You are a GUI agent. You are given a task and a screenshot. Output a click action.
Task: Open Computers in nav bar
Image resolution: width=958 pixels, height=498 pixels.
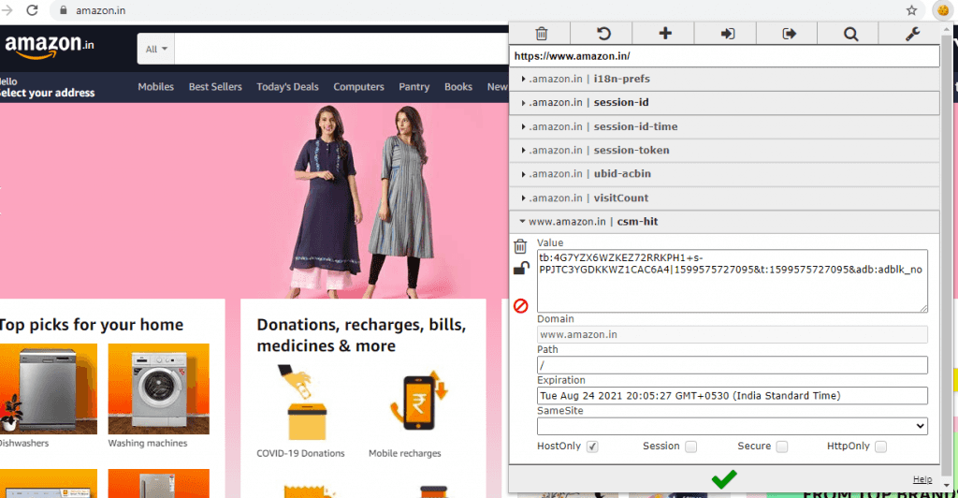pyautogui.click(x=358, y=87)
